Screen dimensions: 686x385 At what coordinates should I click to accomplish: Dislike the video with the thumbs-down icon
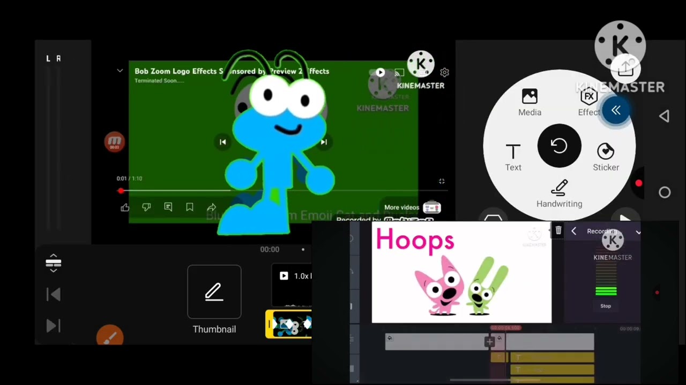pos(146,207)
